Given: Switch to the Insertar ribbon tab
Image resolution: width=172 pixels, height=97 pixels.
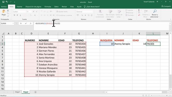Looking at the screenshot, I should [x=20, y=6].
